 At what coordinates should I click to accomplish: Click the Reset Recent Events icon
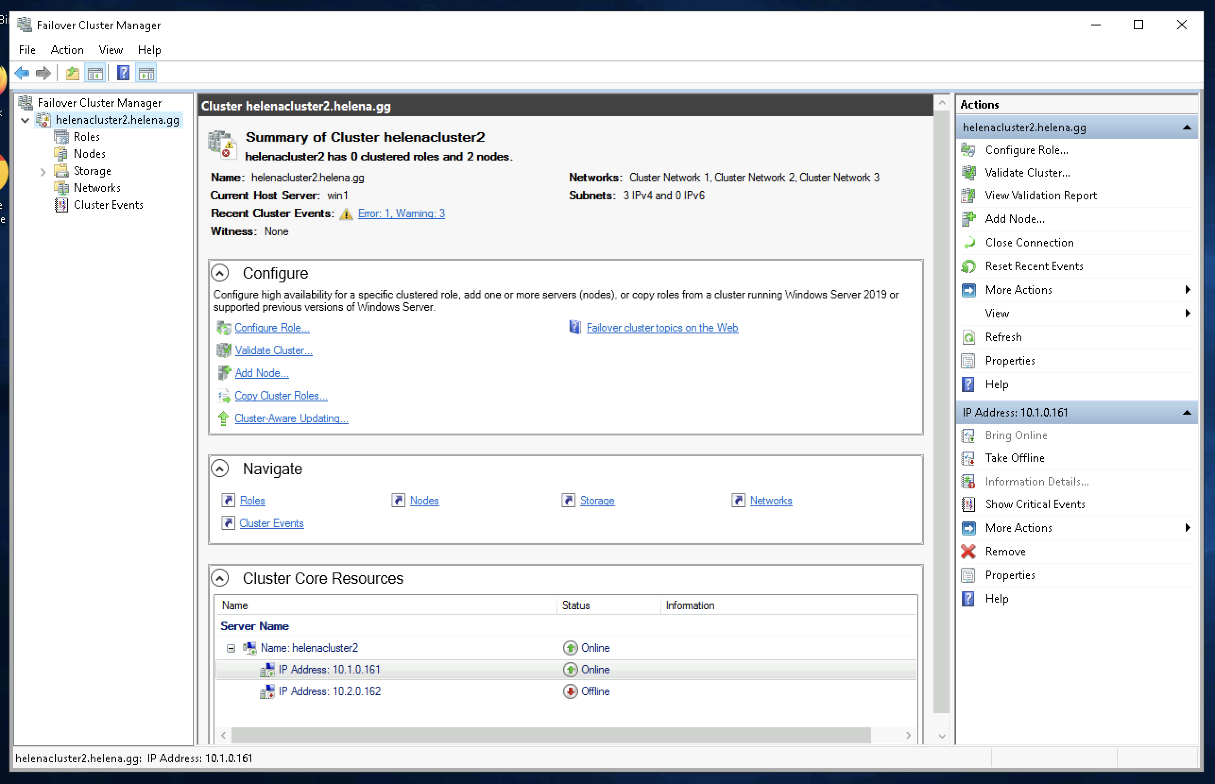968,266
